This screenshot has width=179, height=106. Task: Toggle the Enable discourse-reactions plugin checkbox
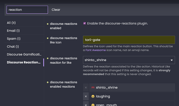click(85, 23)
